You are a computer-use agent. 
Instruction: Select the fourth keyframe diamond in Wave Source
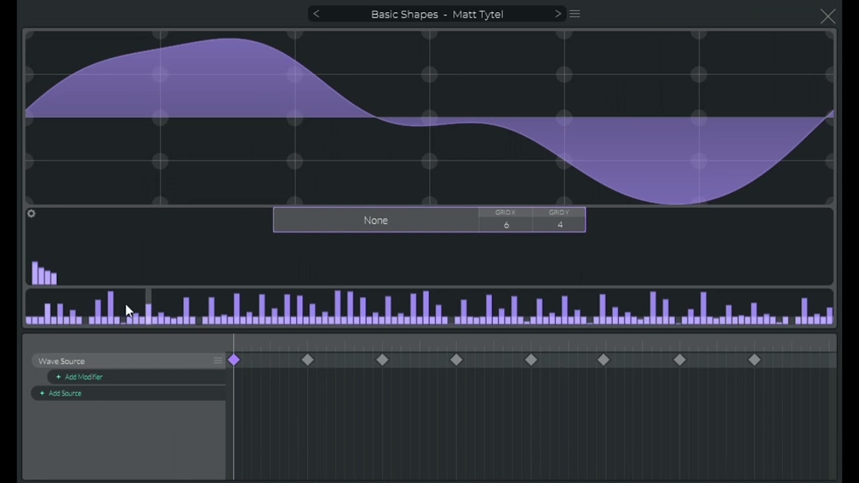click(456, 360)
